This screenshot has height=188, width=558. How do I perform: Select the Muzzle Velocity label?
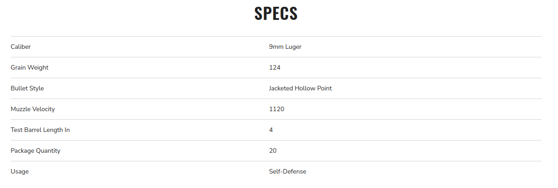[x=33, y=109]
